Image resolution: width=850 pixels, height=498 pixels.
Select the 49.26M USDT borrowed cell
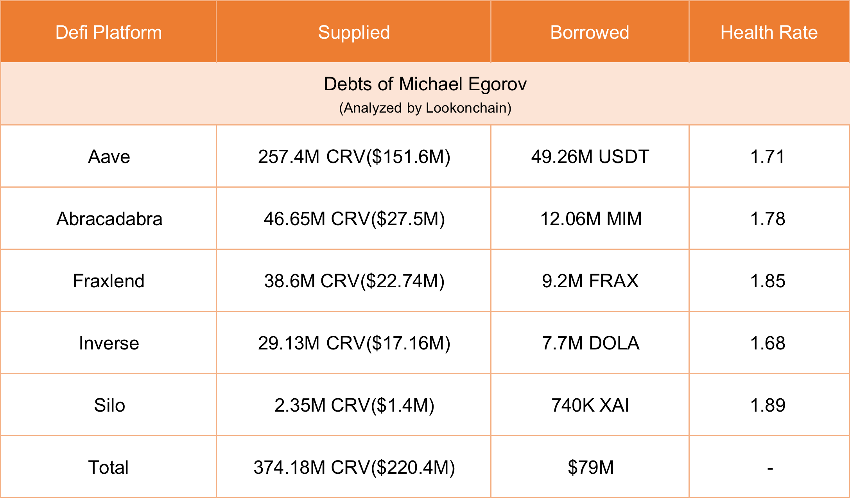coord(590,157)
